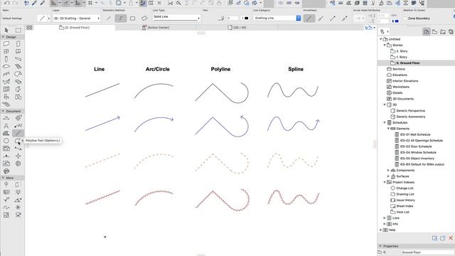The width and height of the screenshot is (455, 256).
Task: Choose rectangle geometry method
Action: [132, 18]
